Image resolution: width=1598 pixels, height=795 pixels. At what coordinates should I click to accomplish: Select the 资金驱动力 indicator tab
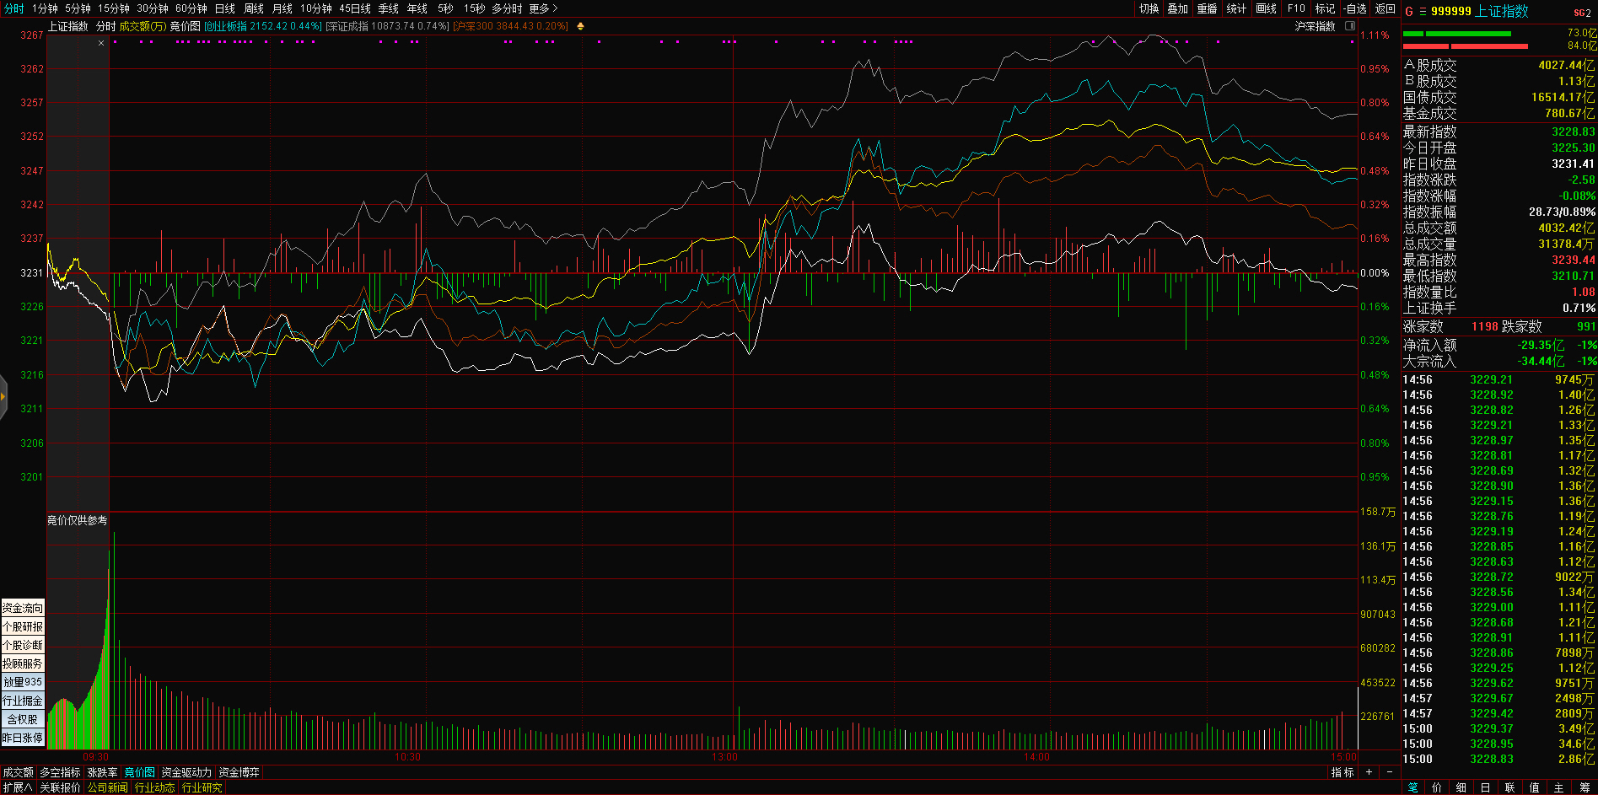click(x=186, y=772)
